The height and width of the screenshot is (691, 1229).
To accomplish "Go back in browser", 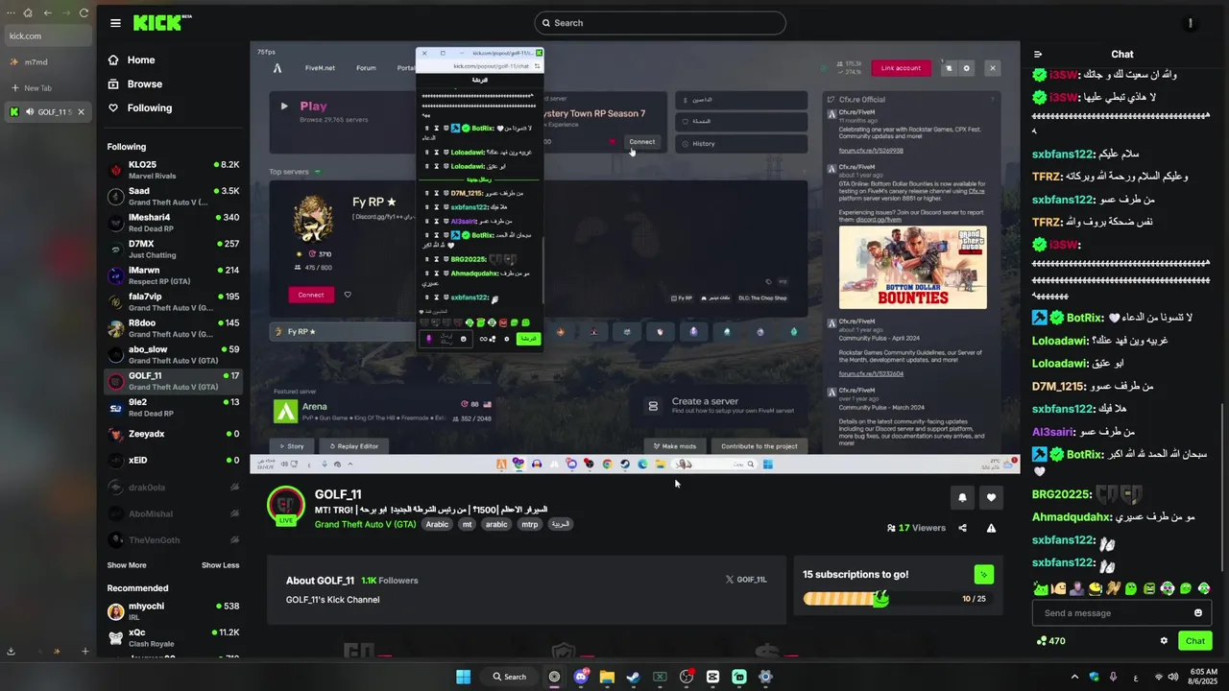I will coord(48,12).
